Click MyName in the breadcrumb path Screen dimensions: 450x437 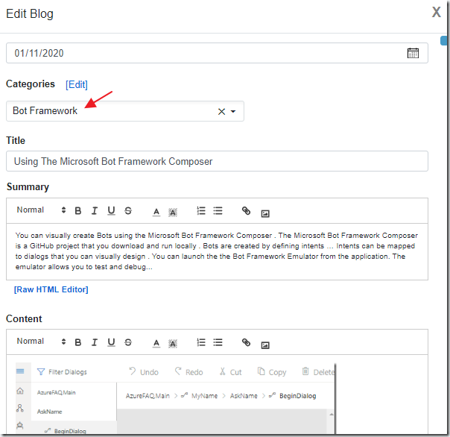click(x=204, y=396)
